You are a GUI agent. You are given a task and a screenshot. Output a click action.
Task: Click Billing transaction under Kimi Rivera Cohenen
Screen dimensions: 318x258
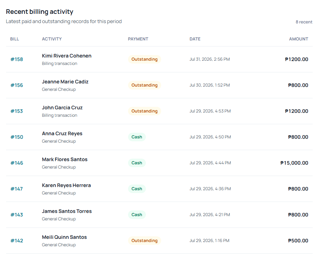pyautogui.click(x=59, y=64)
